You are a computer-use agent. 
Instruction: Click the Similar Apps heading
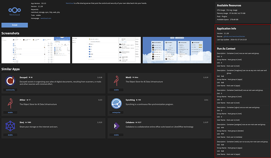[x=11, y=69]
